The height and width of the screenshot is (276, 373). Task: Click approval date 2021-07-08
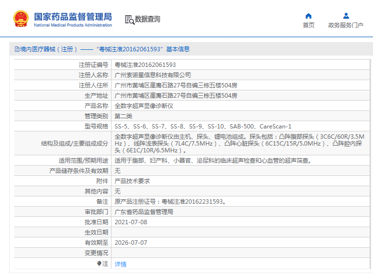(x=131, y=222)
